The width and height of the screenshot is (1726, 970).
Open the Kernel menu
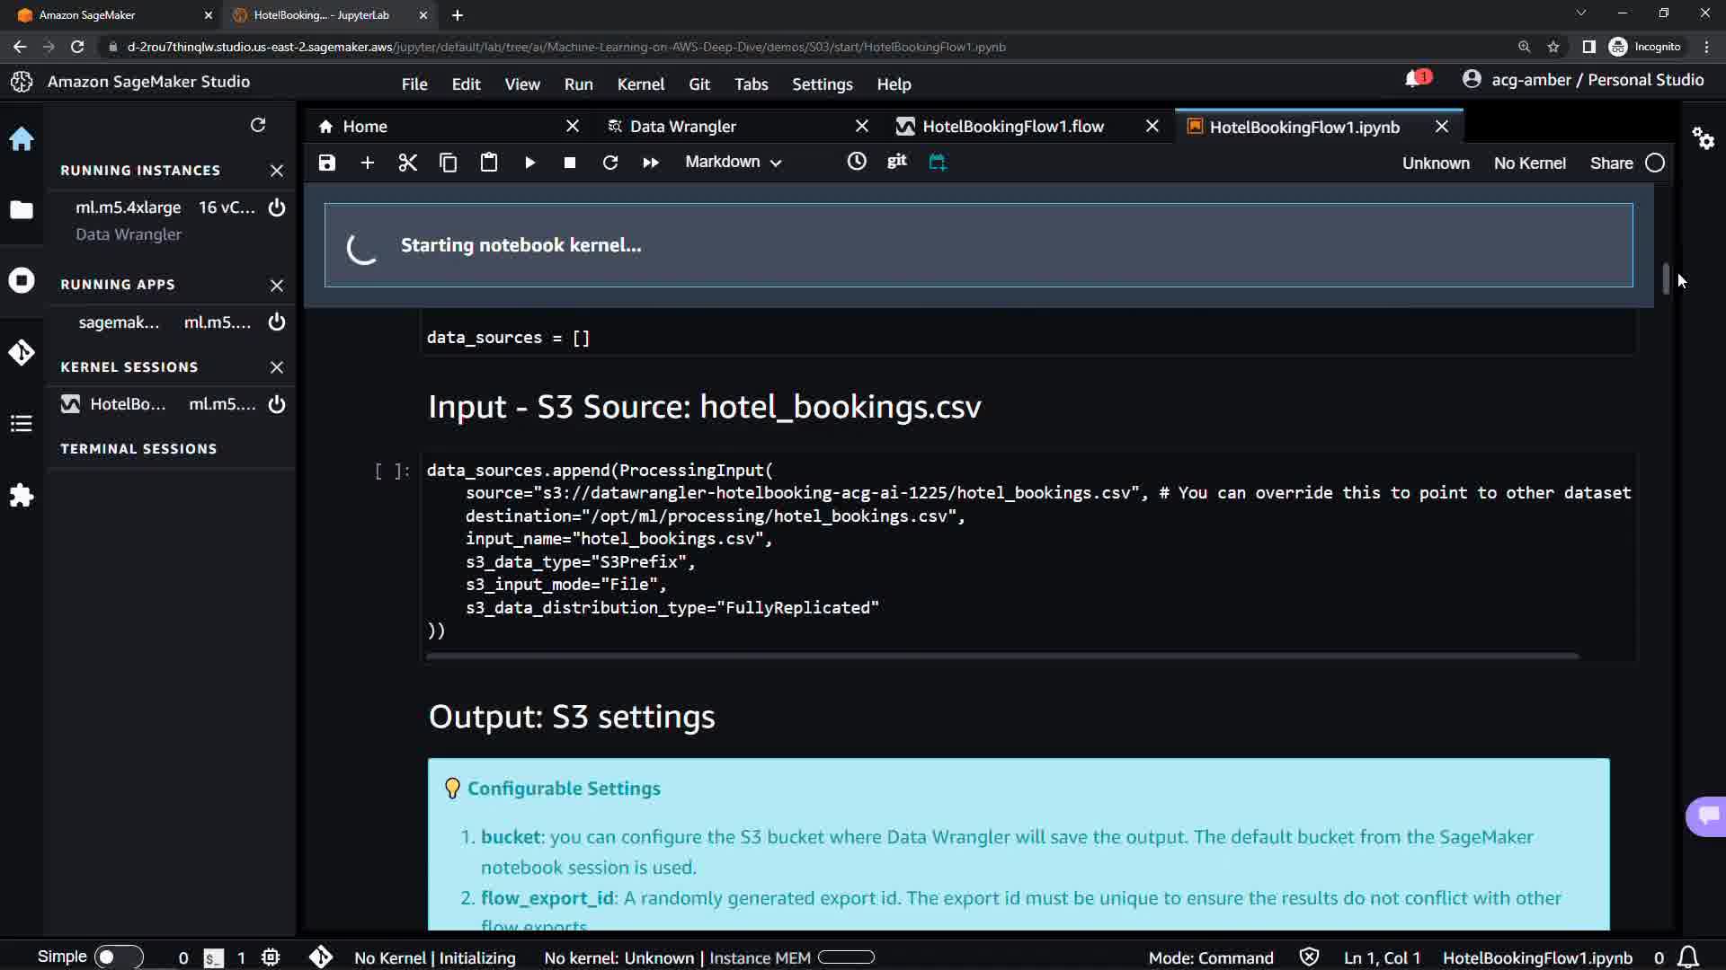(640, 84)
